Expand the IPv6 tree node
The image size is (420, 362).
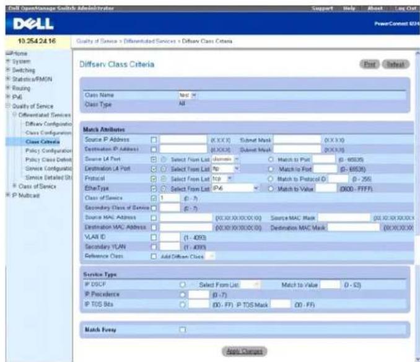click(x=8, y=97)
